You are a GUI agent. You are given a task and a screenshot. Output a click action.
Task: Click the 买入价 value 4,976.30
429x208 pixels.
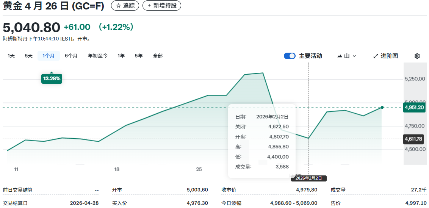click(197, 203)
